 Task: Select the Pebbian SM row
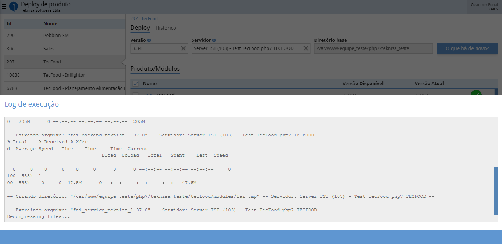point(65,36)
